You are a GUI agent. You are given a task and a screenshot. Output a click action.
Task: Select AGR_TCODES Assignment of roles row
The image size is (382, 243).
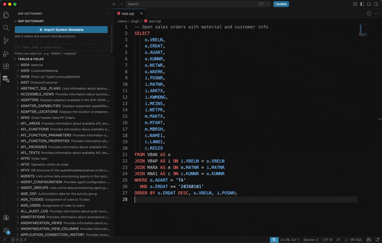click(x=64, y=200)
